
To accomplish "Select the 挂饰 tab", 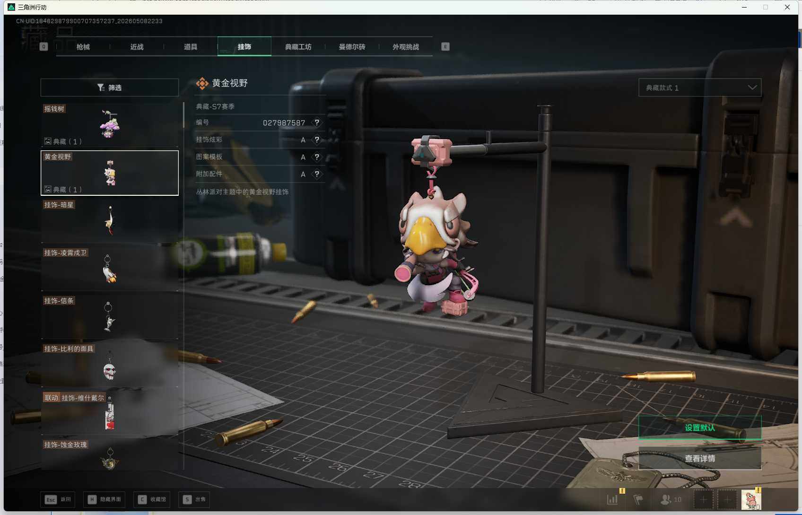I will pos(244,46).
